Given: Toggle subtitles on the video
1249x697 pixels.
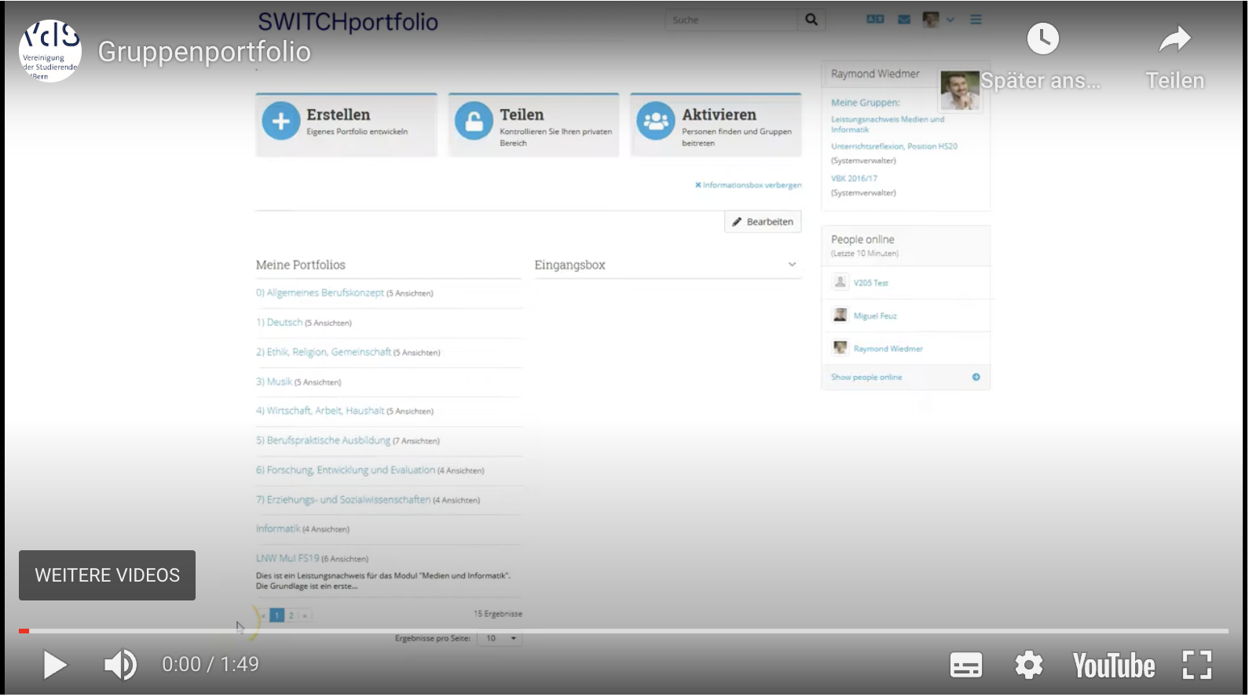Looking at the screenshot, I should 965,666.
